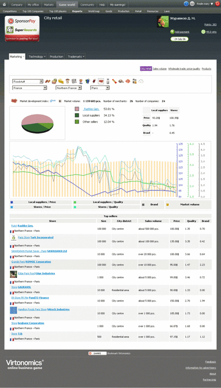Open the France country dropdown
This screenshot has width=221, height=388.
pyautogui.click(x=30, y=88)
